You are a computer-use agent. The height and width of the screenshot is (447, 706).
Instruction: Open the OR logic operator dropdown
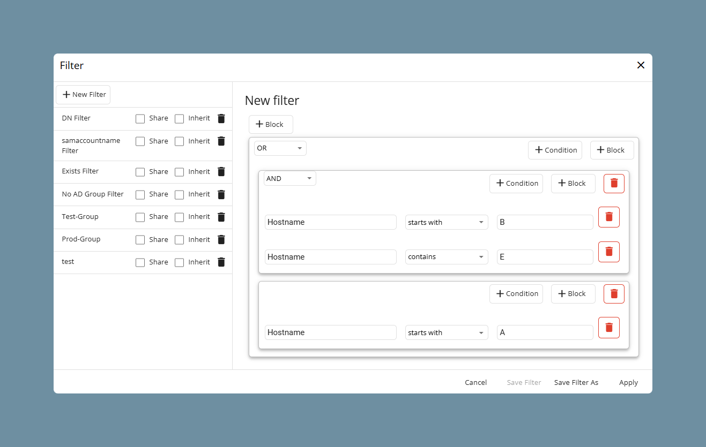(280, 148)
